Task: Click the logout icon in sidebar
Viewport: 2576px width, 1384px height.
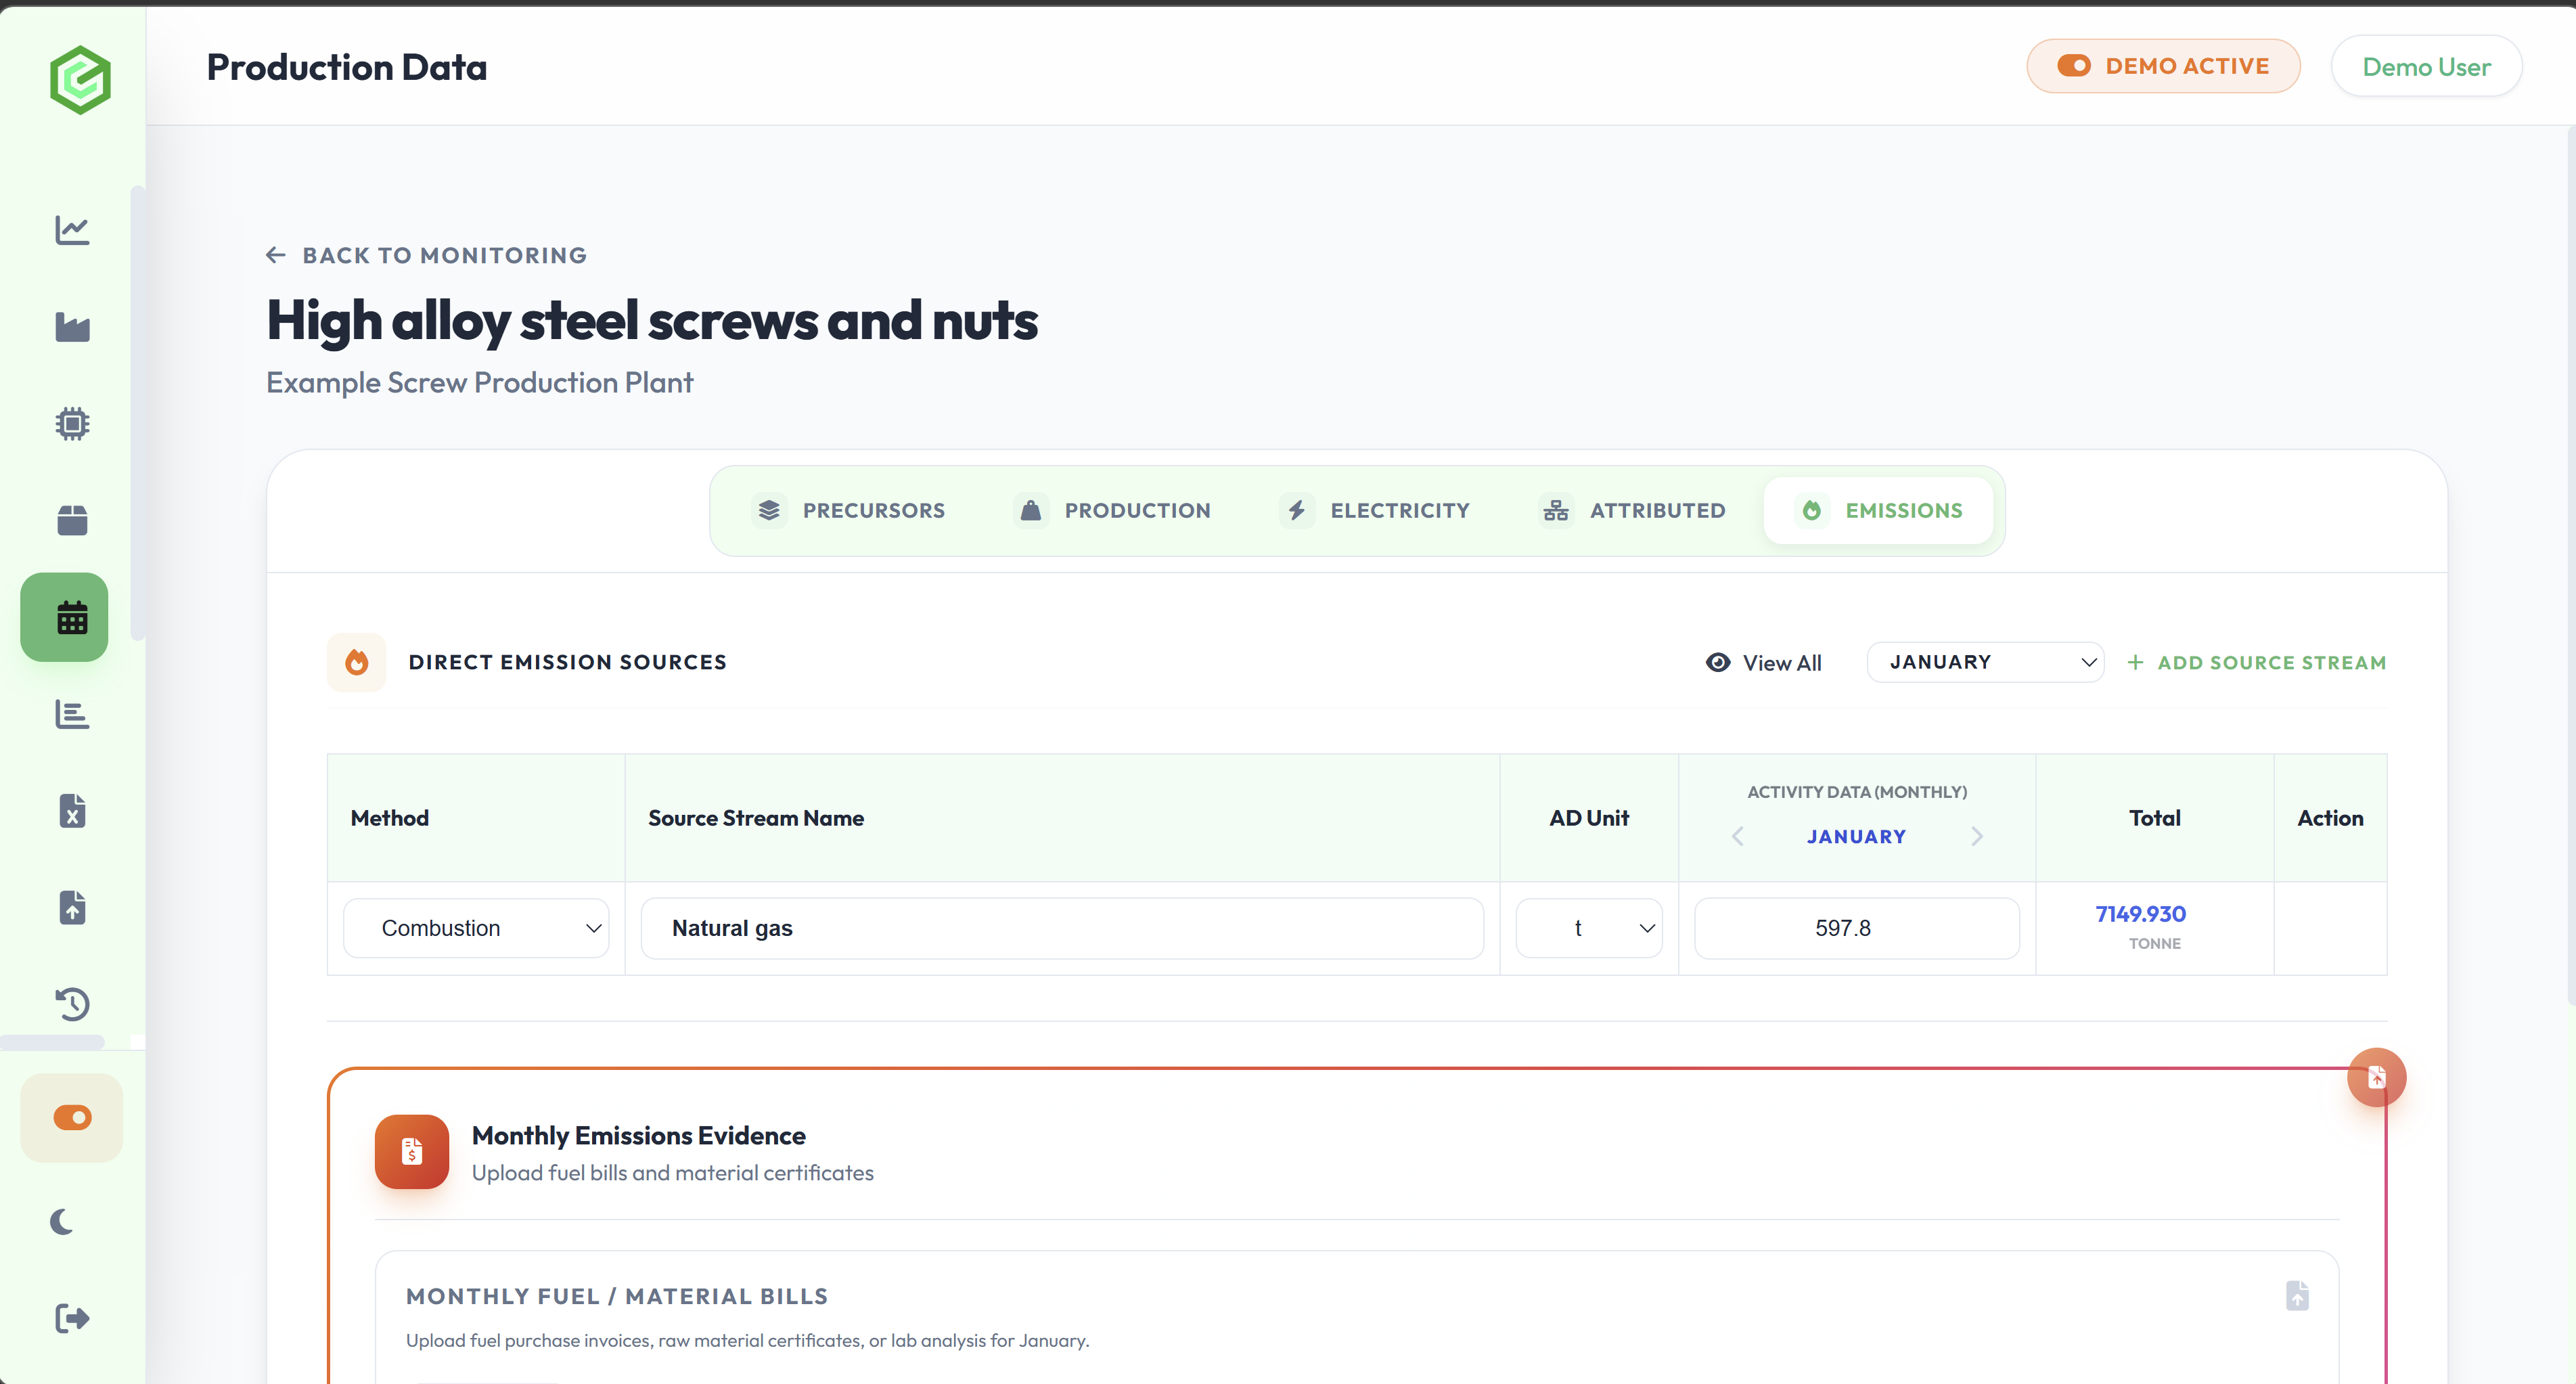Action: pyautogui.click(x=72, y=1318)
